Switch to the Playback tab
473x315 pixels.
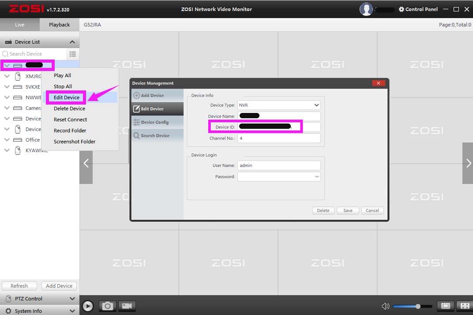coord(60,25)
